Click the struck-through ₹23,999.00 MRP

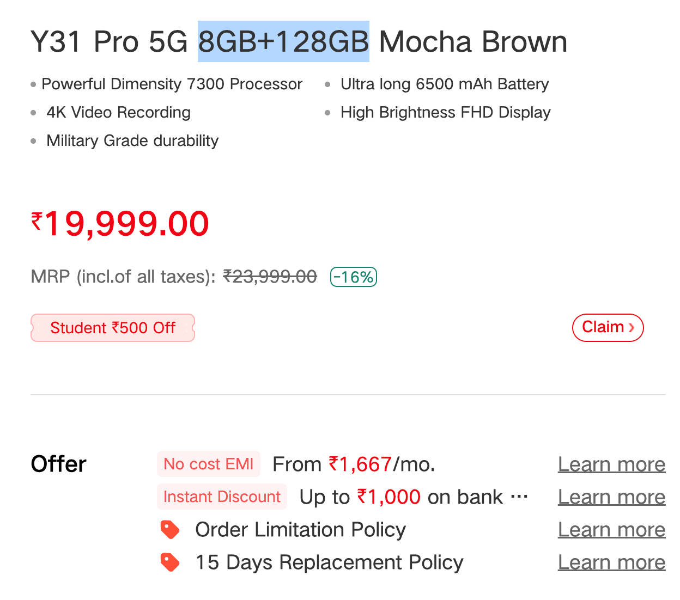[270, 277]
